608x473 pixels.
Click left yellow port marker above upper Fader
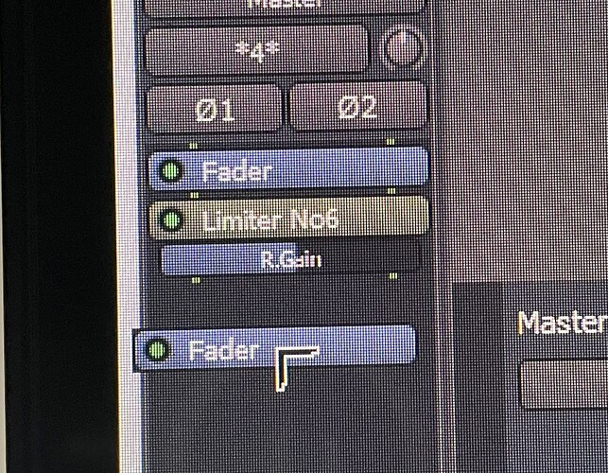193,146
